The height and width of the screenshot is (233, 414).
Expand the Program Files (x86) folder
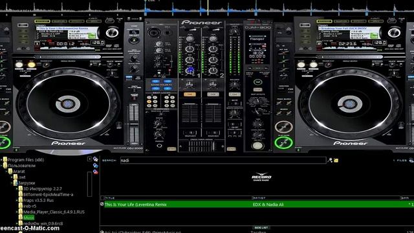[x=1, y=160]
